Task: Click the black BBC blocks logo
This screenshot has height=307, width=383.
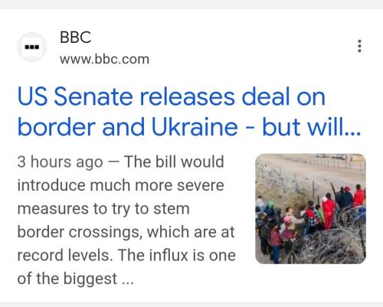Action: tap(31, 47)
